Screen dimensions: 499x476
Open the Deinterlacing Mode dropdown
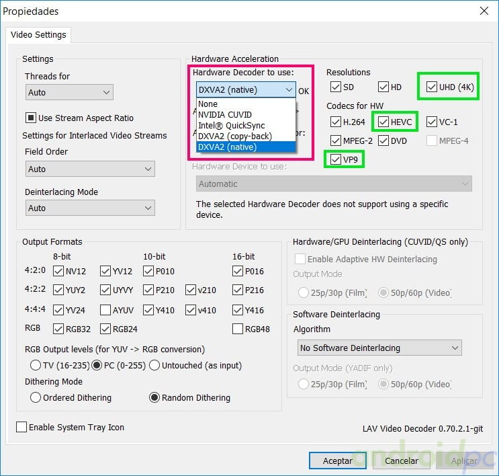coord(90,208)
